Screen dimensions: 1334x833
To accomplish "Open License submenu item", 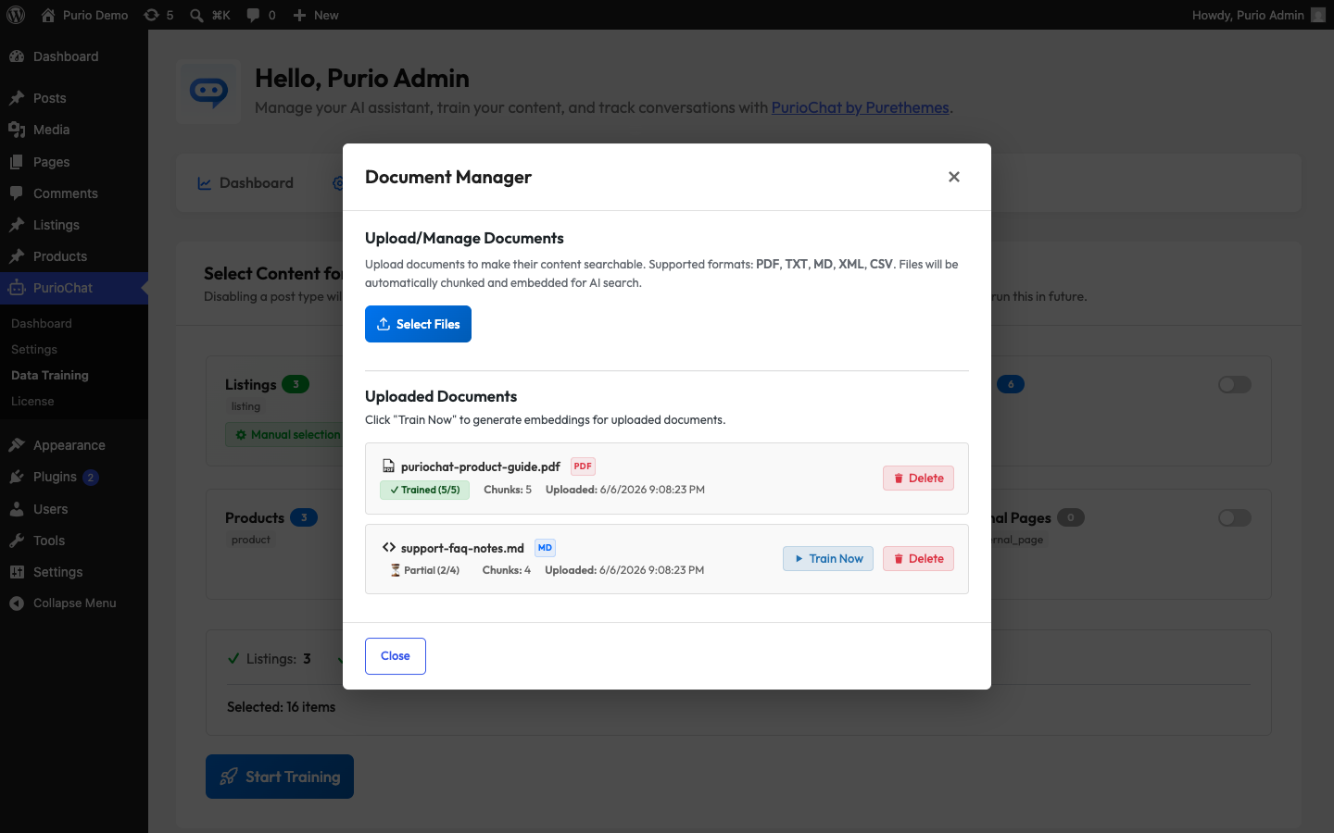I will (x=32, y=401).
